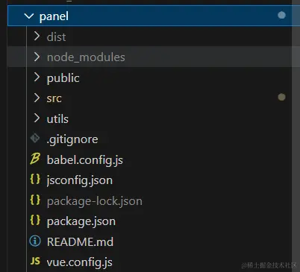
Task: Expand the node_modules folder chevron
Action: click(37, 57)
